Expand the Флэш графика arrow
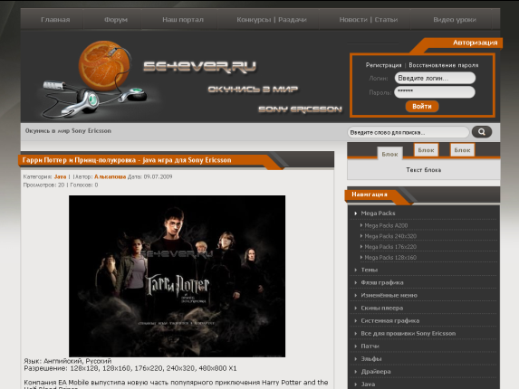Viewport: 519px width, 389px height. (x=355, y=282)
